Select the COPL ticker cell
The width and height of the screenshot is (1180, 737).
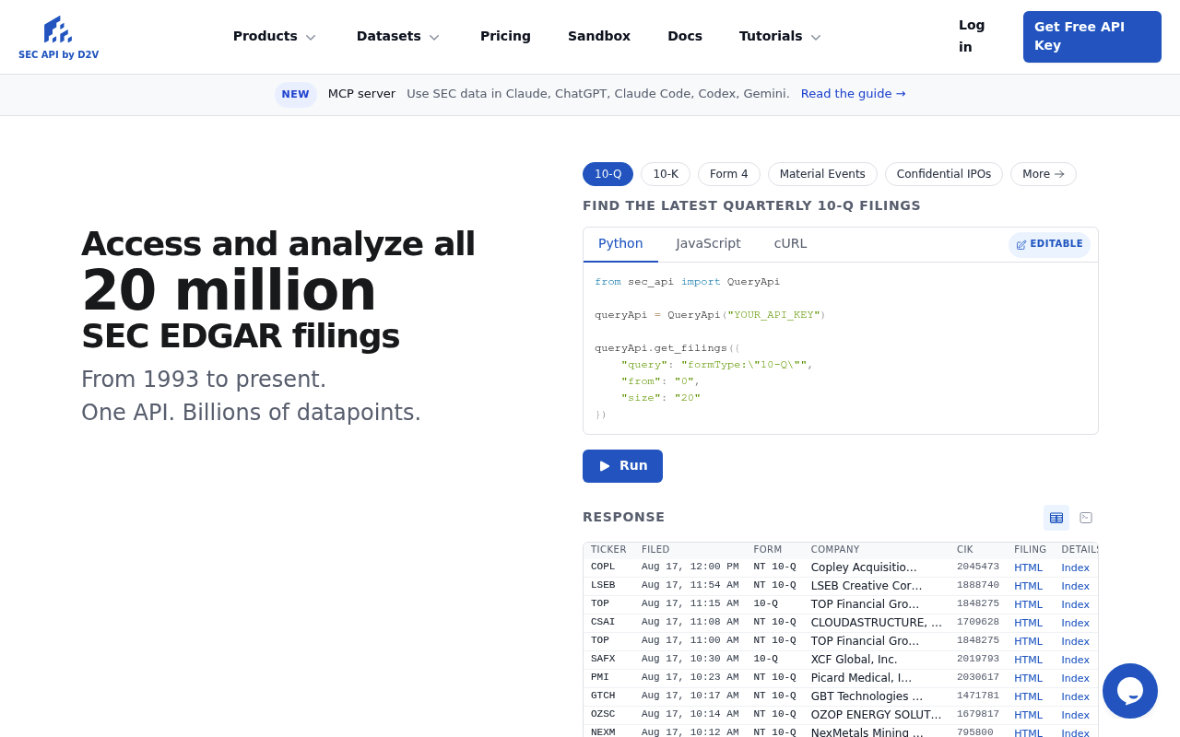click(x=603, y=567)
